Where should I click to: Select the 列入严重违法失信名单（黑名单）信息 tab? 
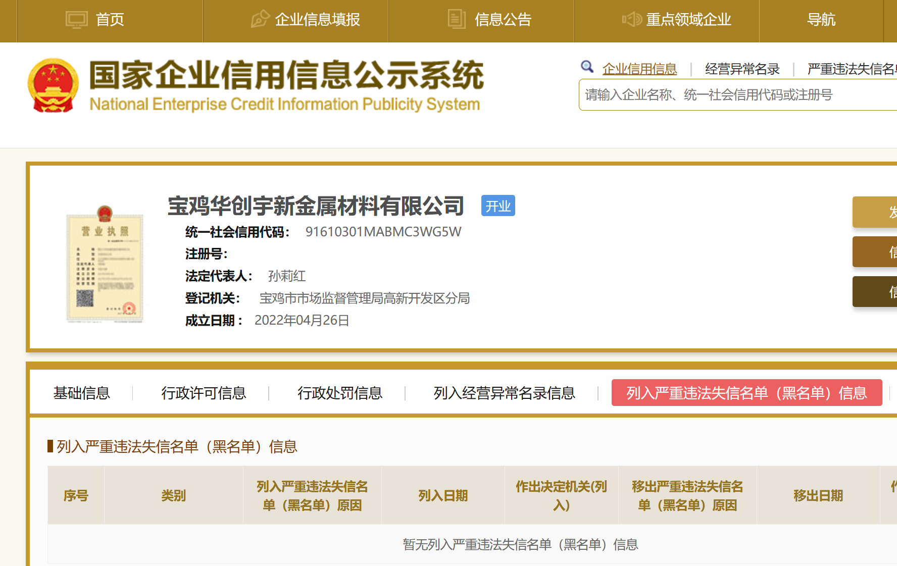point(746,392)
